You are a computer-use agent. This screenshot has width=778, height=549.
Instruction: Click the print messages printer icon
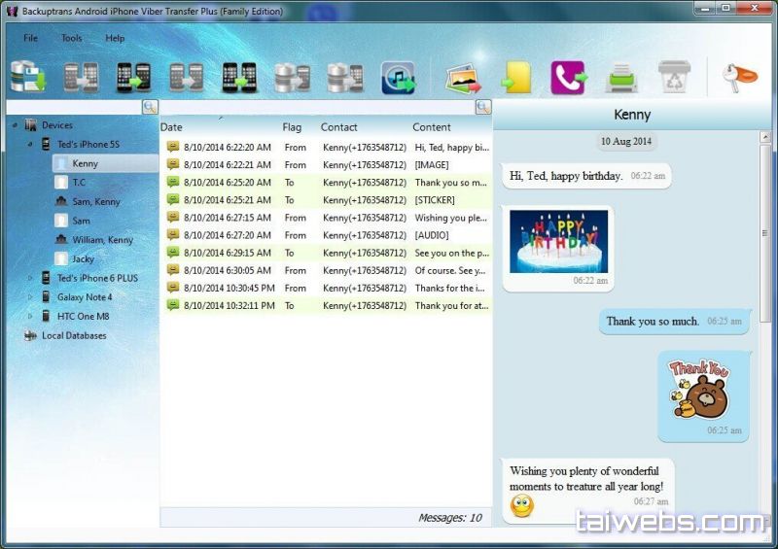tap(620, 77)
